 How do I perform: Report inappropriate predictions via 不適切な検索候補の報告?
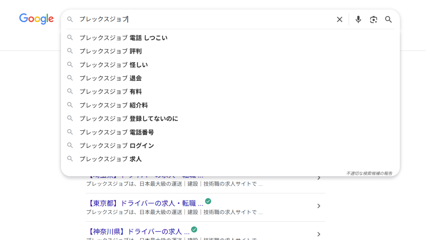[x=369, y=173]
